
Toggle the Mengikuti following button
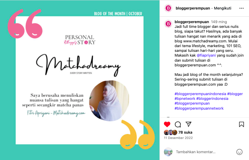[x=223, y=8]
